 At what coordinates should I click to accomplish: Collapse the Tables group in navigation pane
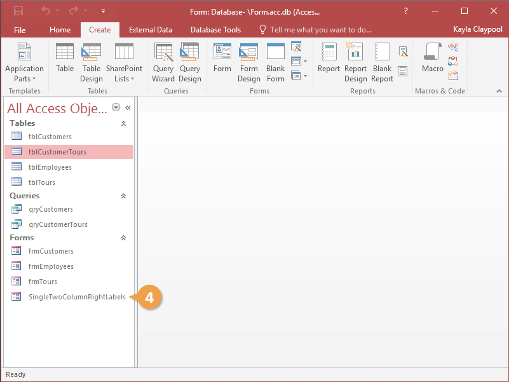(123, 123)
